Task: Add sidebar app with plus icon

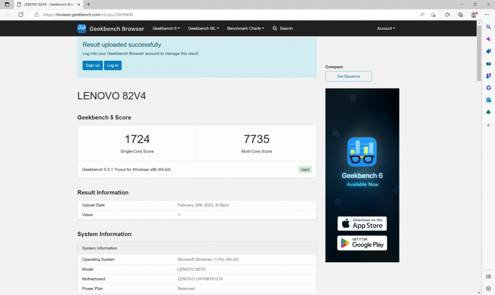Action: point(489,125)
